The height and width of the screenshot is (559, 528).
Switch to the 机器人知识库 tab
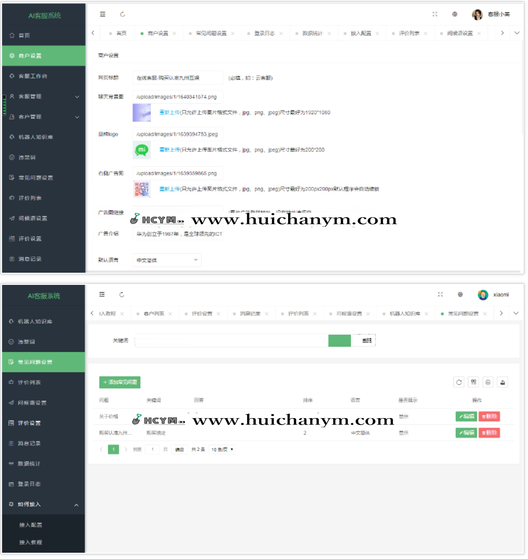[404, 314]
